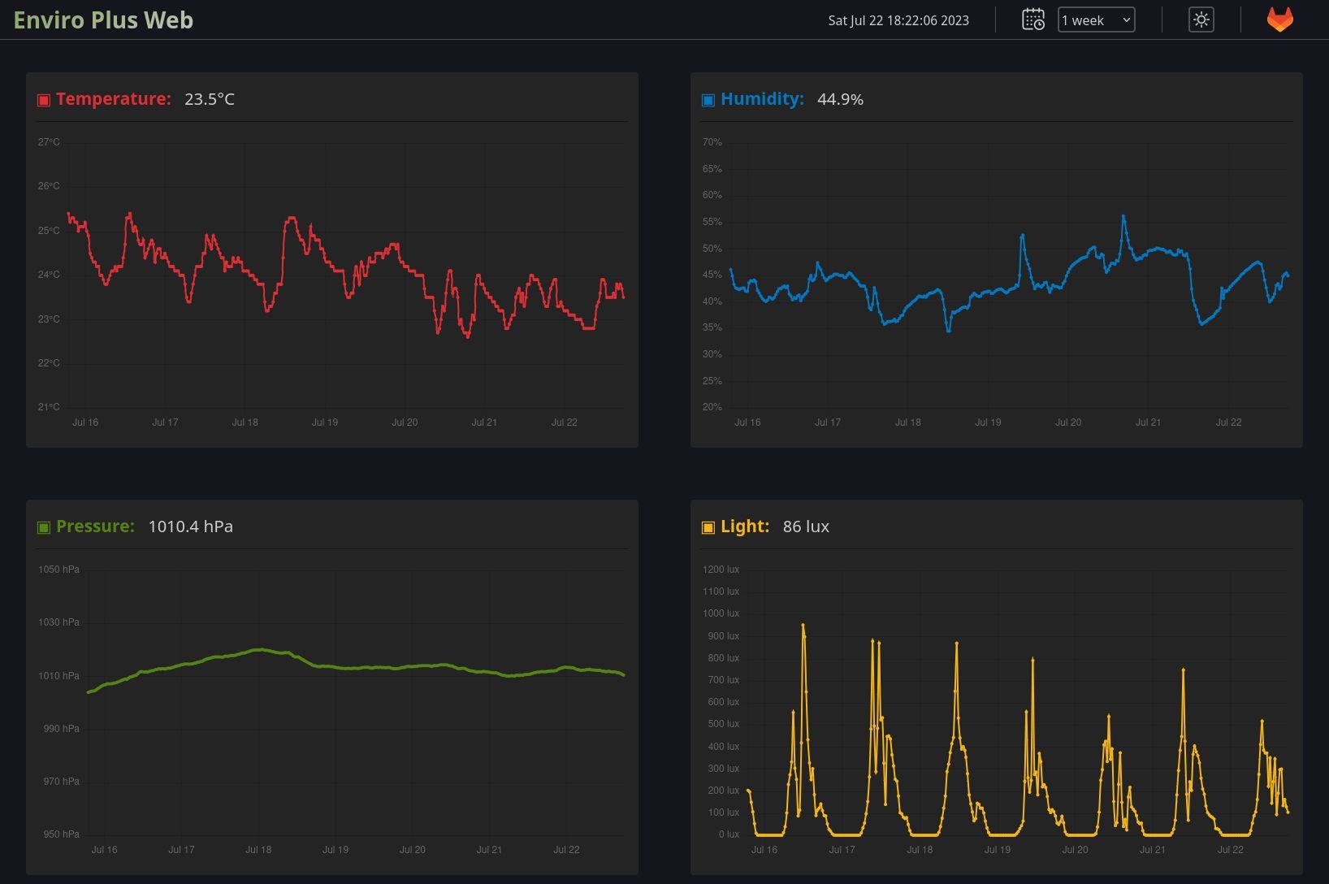Screen dimensions: 1329x884
Task: Click the calendar clock icon
Action: click(1032, 19)
